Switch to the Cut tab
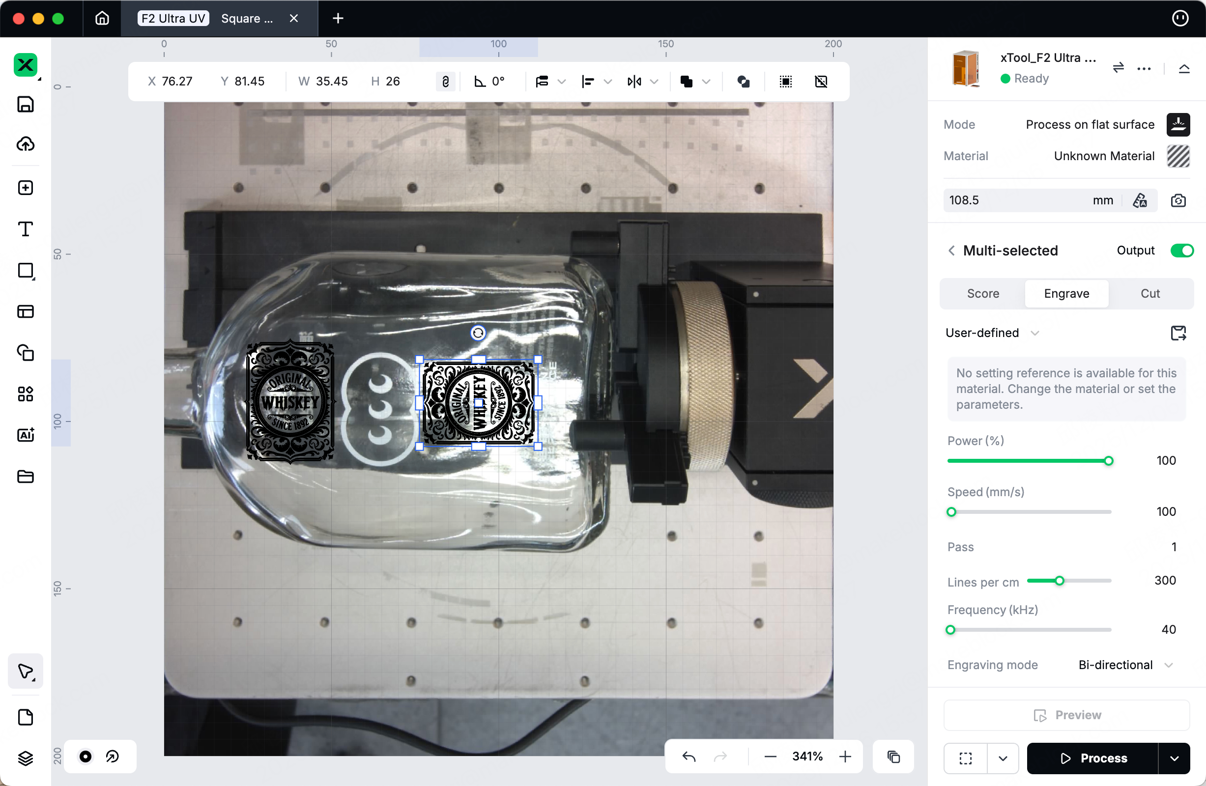Image resolution: width=1206 pixels, height=786 pixels. click(1150, 294)
